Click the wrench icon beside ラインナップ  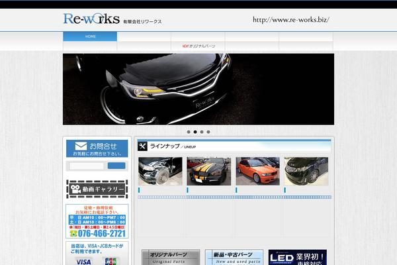(142, 146)
